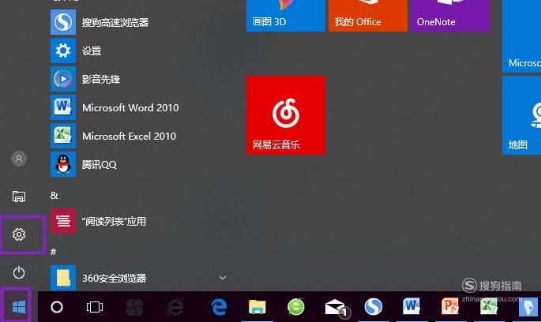Screen dimensions: 541x322
Task: Open File Explorer on the taskbar
Action: tap(257, 307)
